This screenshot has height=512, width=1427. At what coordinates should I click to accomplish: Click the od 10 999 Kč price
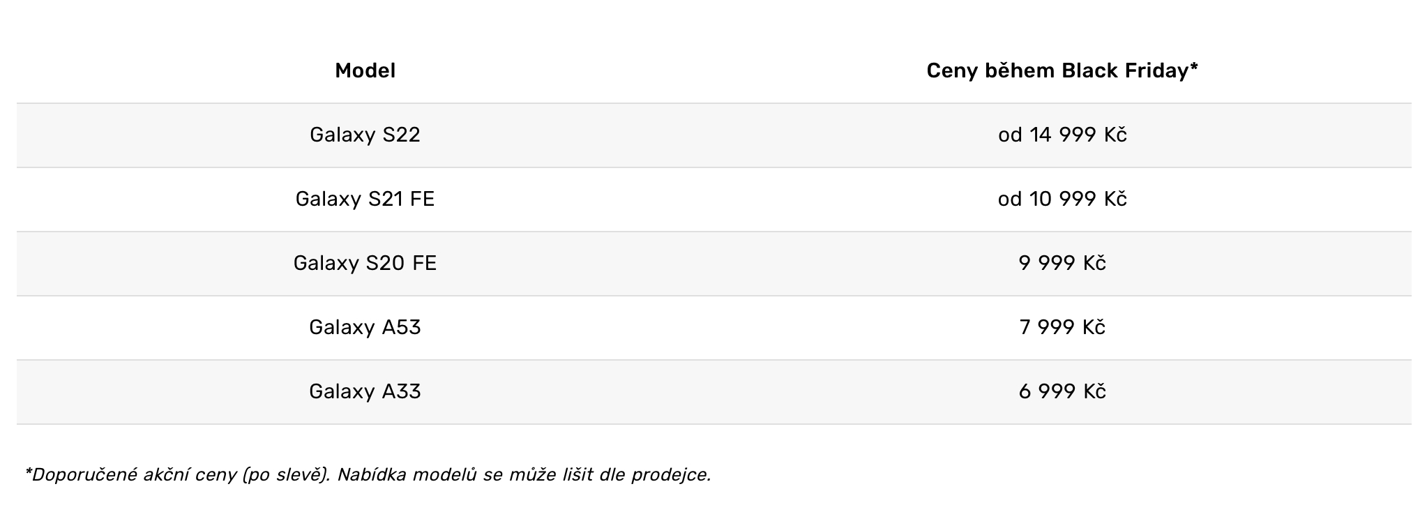tap(1062, 199)
